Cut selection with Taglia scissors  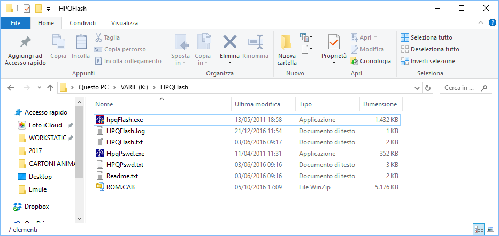(98, 37)
